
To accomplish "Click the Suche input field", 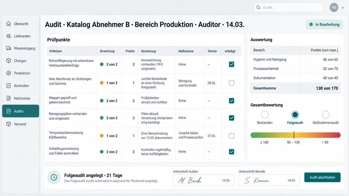I will point(288,7).
